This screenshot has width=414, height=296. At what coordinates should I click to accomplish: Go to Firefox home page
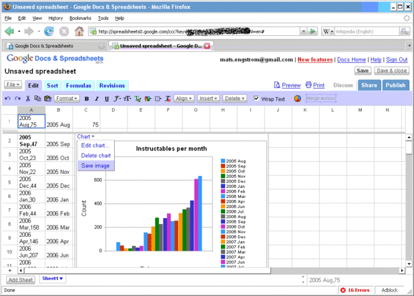(x=79, y=31)
